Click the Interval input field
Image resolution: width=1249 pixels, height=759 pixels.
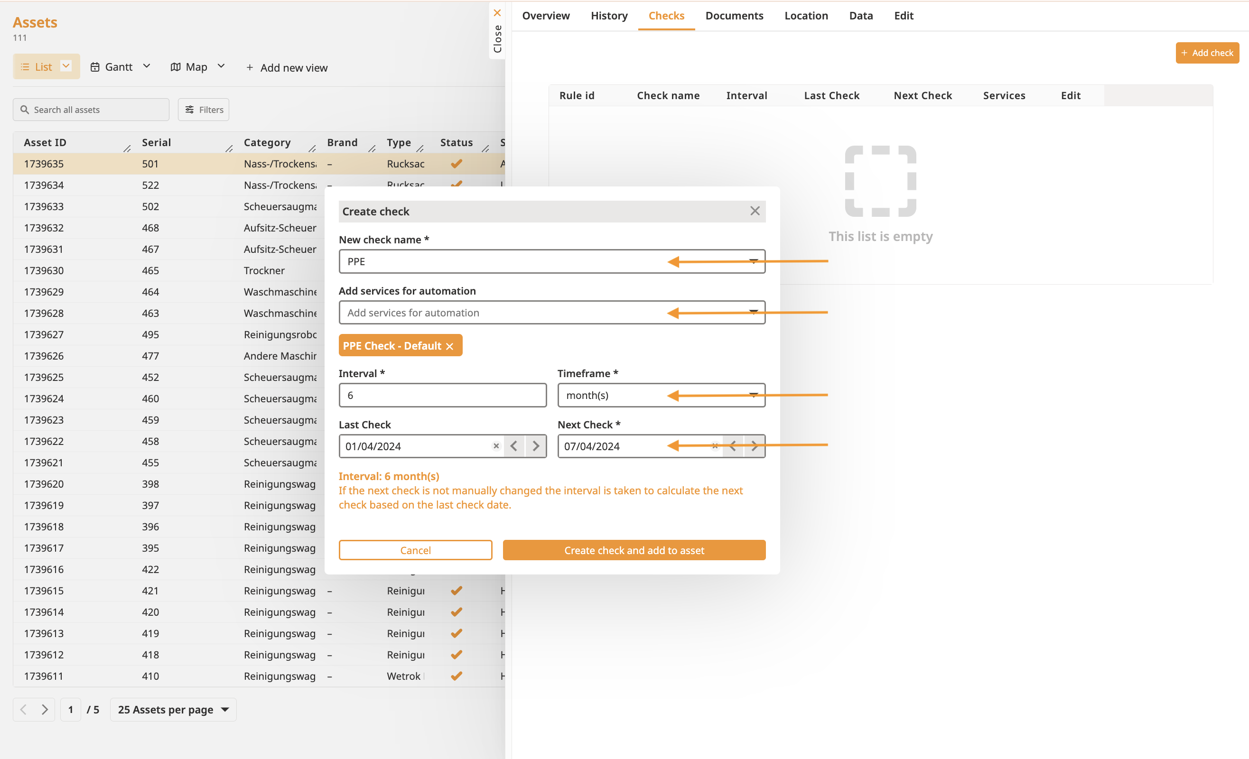(442, 395)
